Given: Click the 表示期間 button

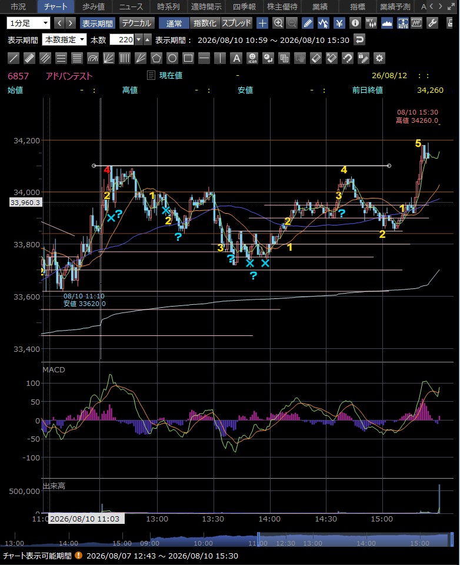Looking at the screenshot, I should 98,23.
